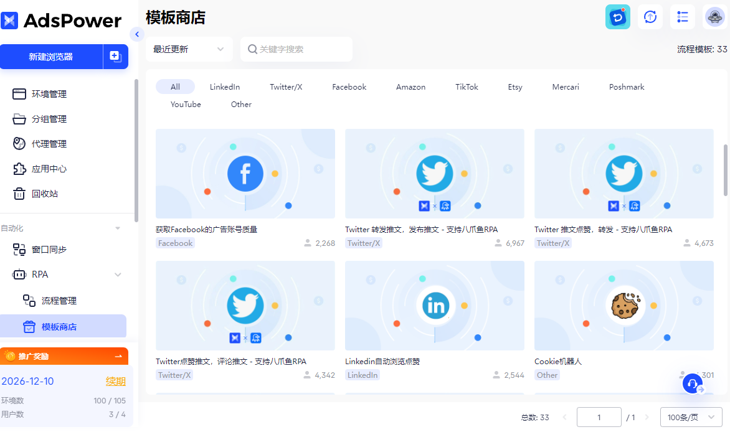The image size is (730, 432).
Task: Click the page number input field
Action: click(x=599, y=417)
